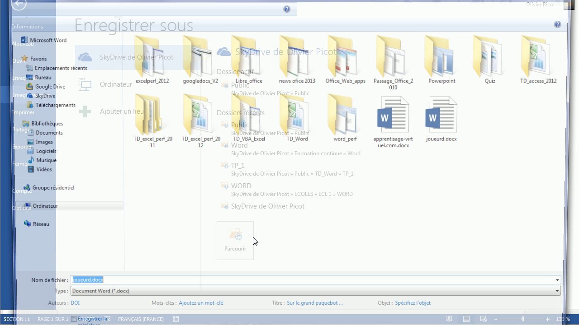Open the Imprimer backstage tab
Viewport: 579px width, 325px height.
point(24,112)
